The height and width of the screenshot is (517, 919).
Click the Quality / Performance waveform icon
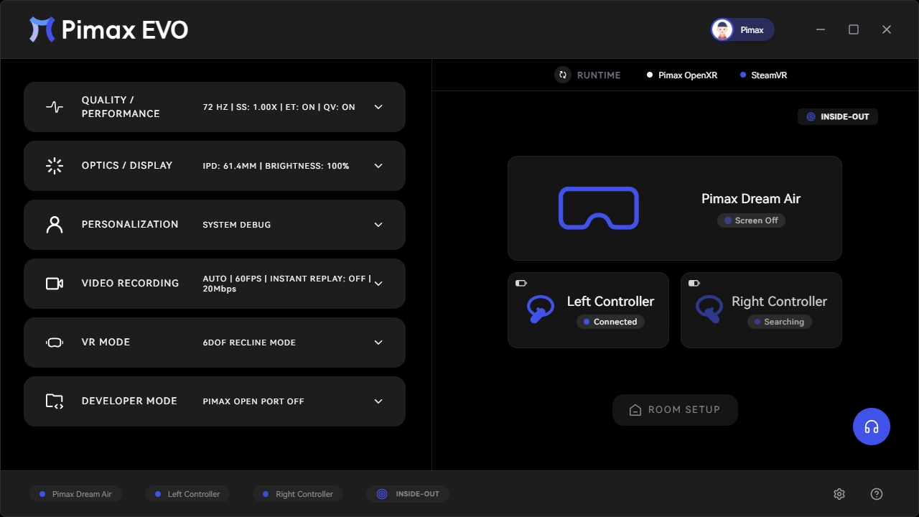coord(55,107)
